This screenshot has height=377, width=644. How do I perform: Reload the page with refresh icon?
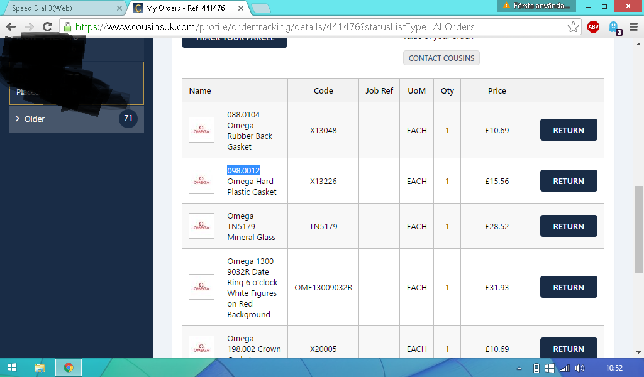pos(47,27)
